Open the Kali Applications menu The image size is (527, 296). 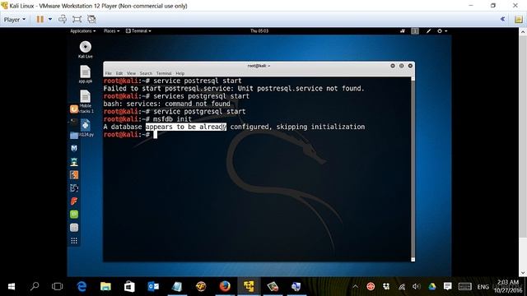coord(82,31)
